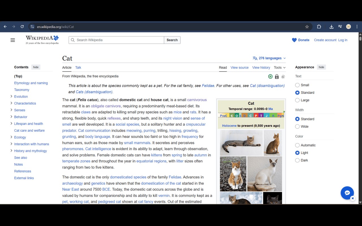Open the tabby cat lying down photo
This screenshot has width=362, height=226.
(x=241, y=143)
